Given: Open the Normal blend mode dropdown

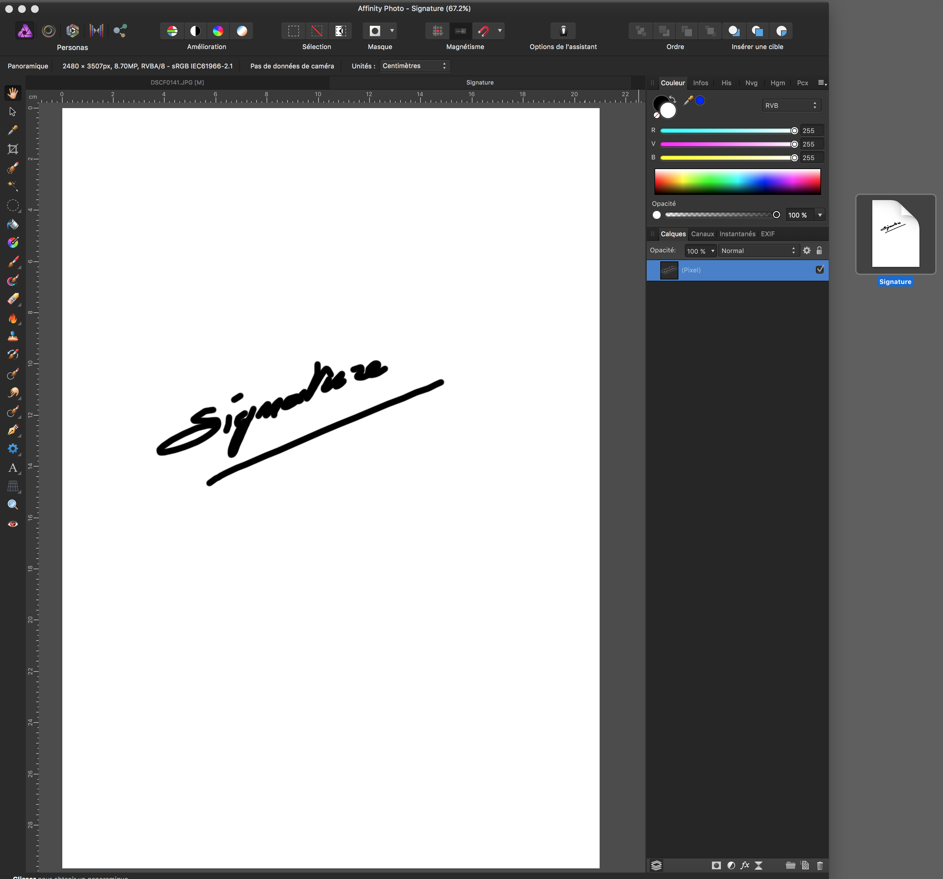Looking at the screenshot, I should (758, 250).
